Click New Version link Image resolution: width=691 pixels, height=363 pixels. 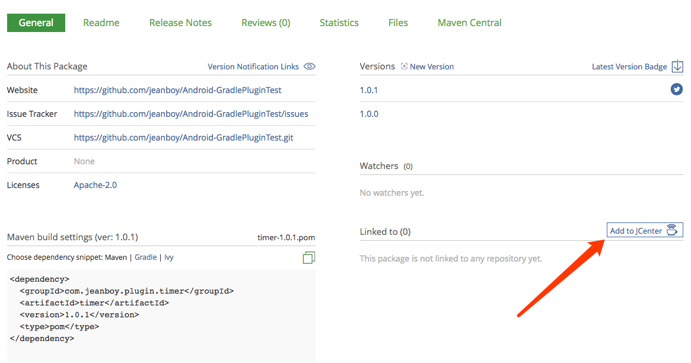(431, 66)
